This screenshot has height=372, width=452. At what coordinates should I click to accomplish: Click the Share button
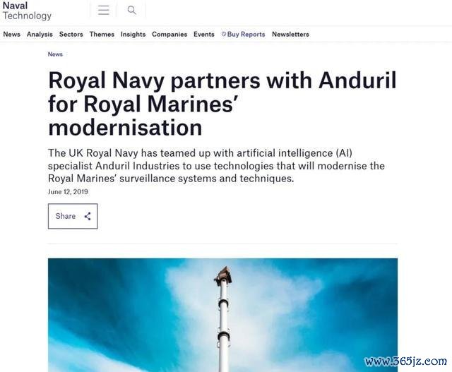(x=73, y=216)
